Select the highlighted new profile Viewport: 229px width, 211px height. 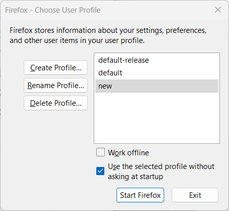click(157, 86)
